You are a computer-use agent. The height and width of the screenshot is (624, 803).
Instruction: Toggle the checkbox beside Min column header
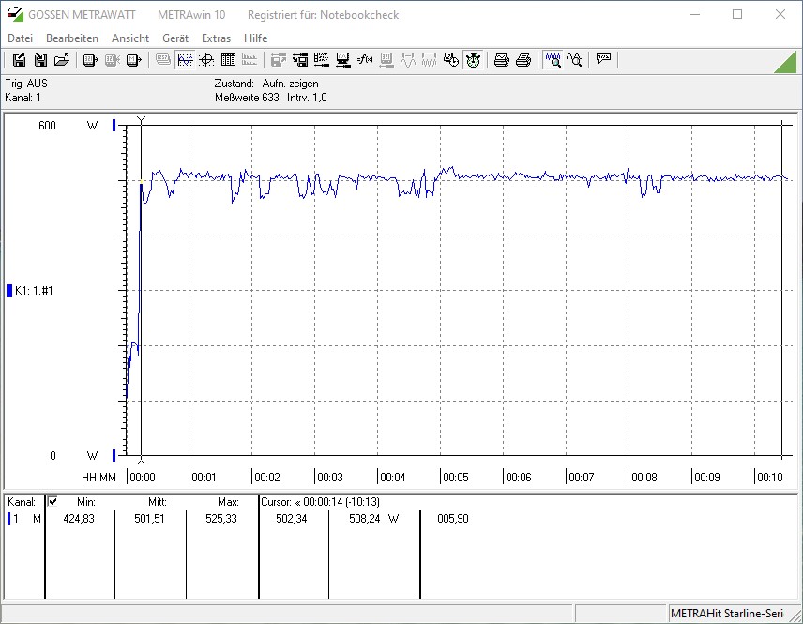[x=53, y=502]
